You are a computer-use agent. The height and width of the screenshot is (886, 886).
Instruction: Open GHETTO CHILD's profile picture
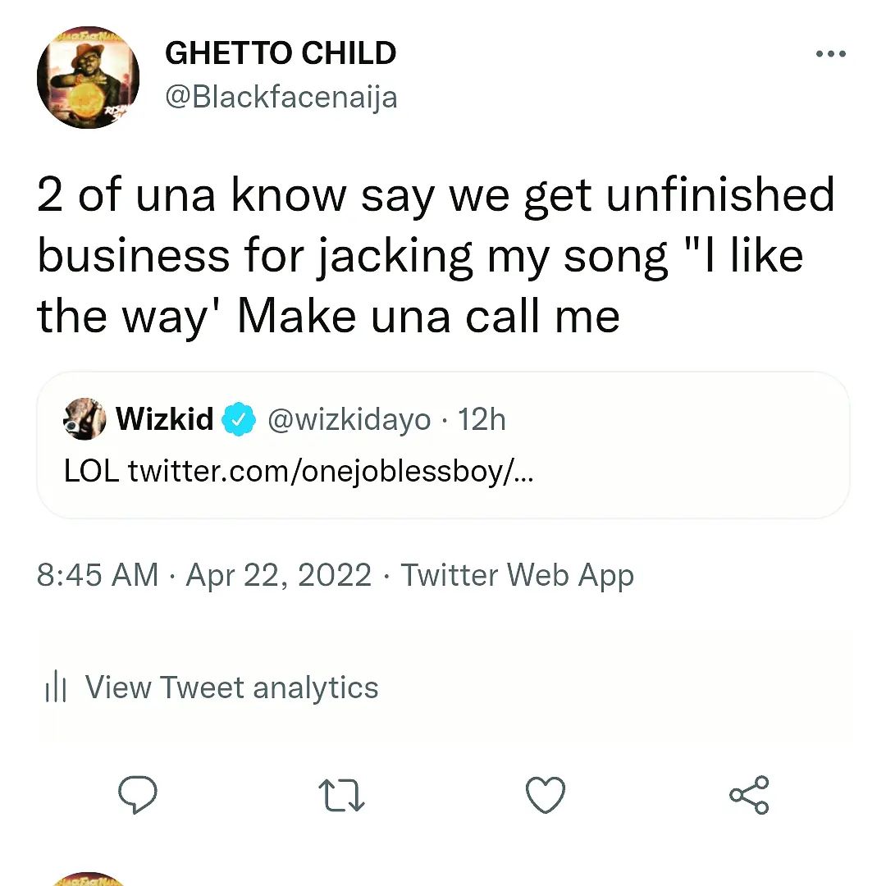click(88, 78)
